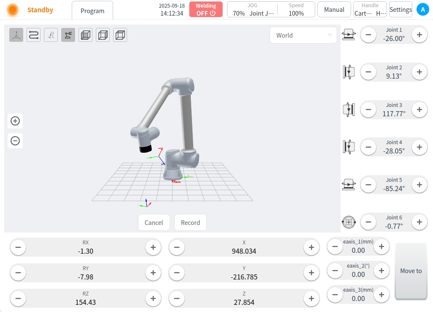Click the Move to button
This screenshot has width=433, height=312.
pyautogui.click(x=411, y=271)
